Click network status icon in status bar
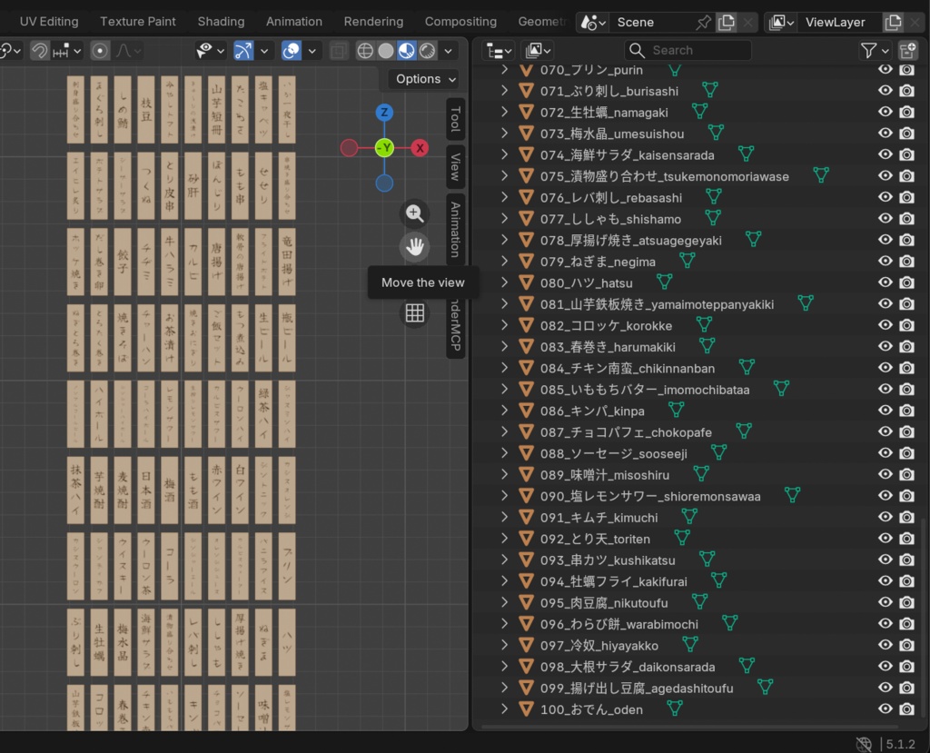Viewport: 930px width, 753px height. pyautogui.click(x=865, y=744)
